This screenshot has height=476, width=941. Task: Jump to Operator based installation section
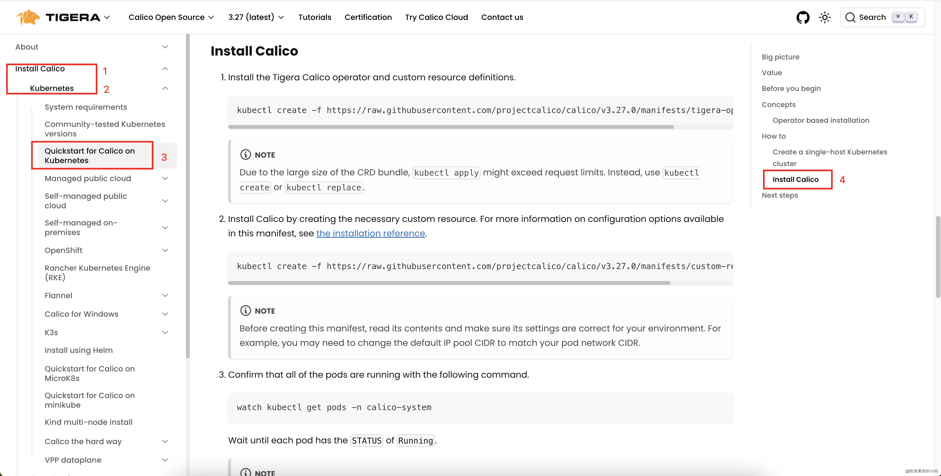point(821,120)
